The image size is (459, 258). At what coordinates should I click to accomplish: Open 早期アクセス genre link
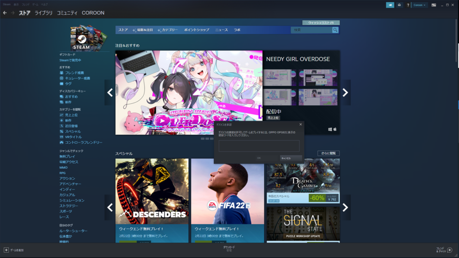click(69, 162)
